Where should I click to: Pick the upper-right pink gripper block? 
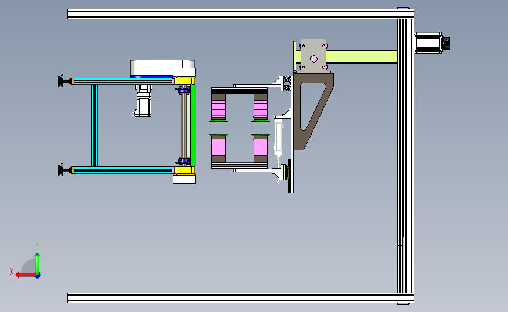[x=261, y=109]
